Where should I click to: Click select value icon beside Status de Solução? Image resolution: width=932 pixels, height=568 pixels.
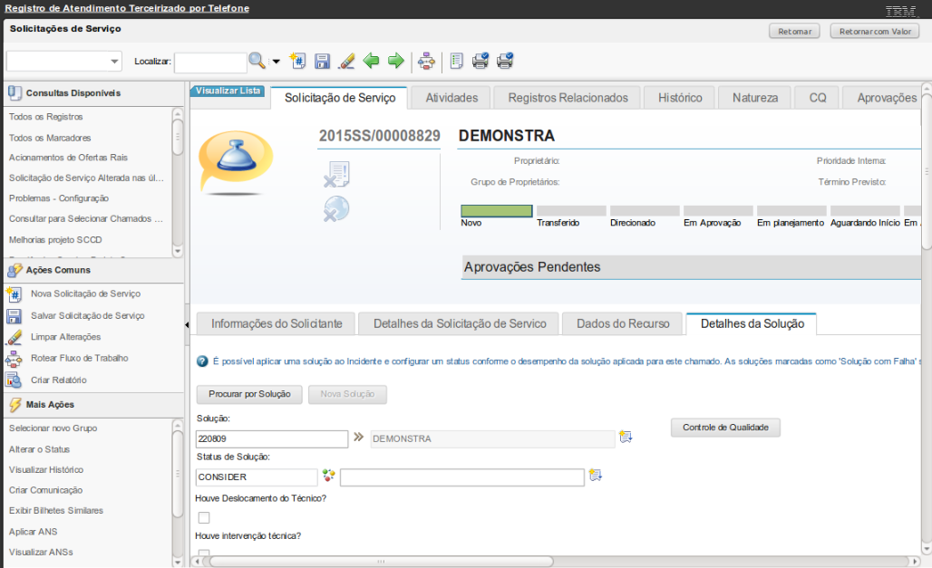[x=328, y=476]
